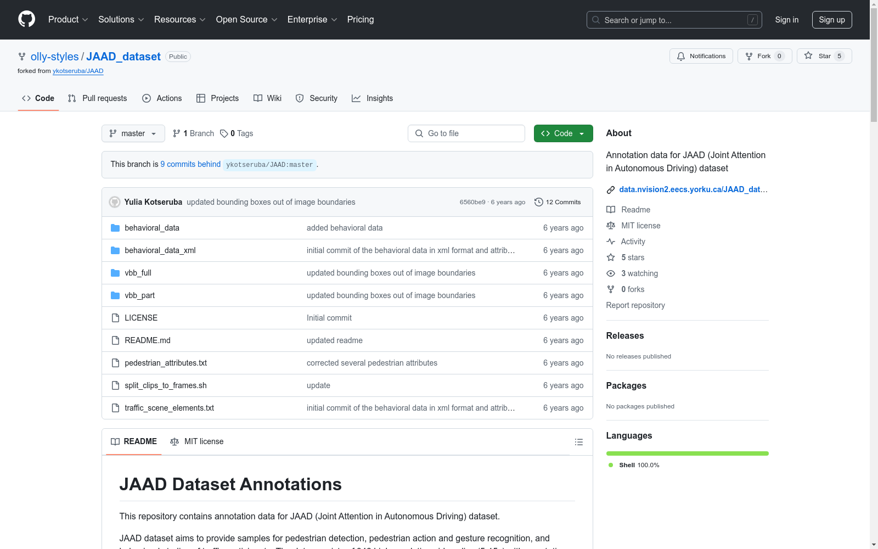Viewport: 878px width, 549px height.
Task: Open the green Code dropdown button
Action: [x=564, y=133]
